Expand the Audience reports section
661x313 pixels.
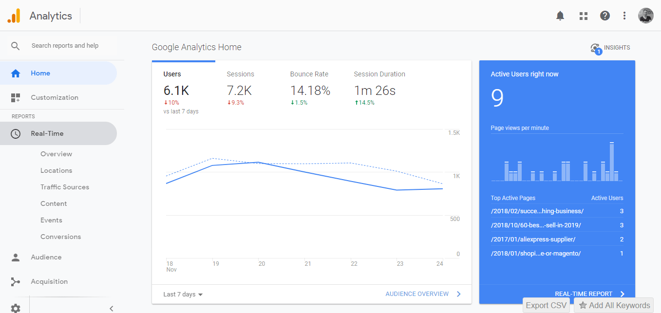[x=58, y=258]
